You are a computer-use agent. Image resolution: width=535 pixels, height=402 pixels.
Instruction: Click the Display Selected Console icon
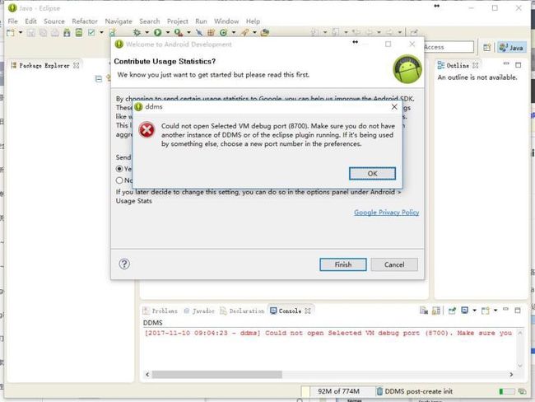coord(464,310)
